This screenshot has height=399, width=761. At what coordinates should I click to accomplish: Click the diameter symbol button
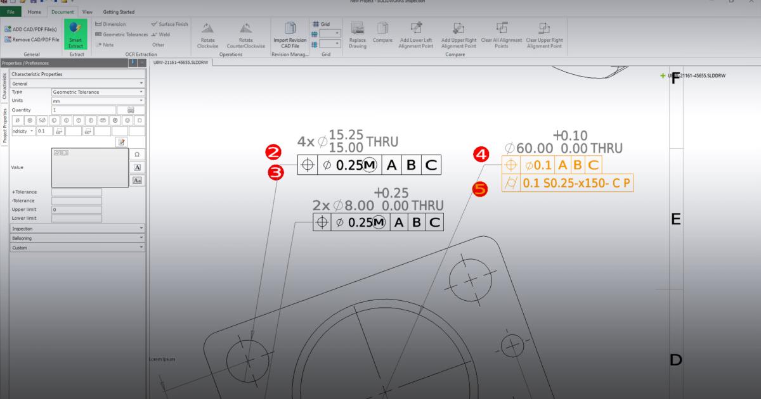(x=17, y=120)
